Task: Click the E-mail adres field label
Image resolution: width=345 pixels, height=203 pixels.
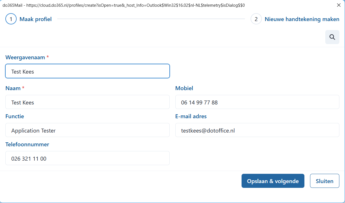Action: (x=191, y=116)
